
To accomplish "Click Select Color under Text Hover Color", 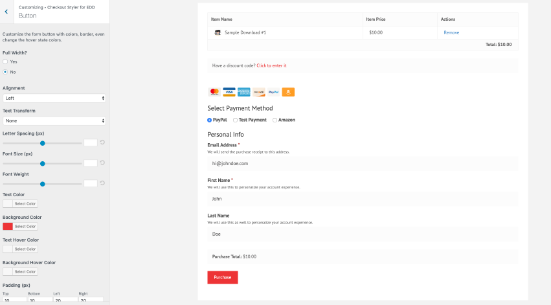I will (25, 249).
